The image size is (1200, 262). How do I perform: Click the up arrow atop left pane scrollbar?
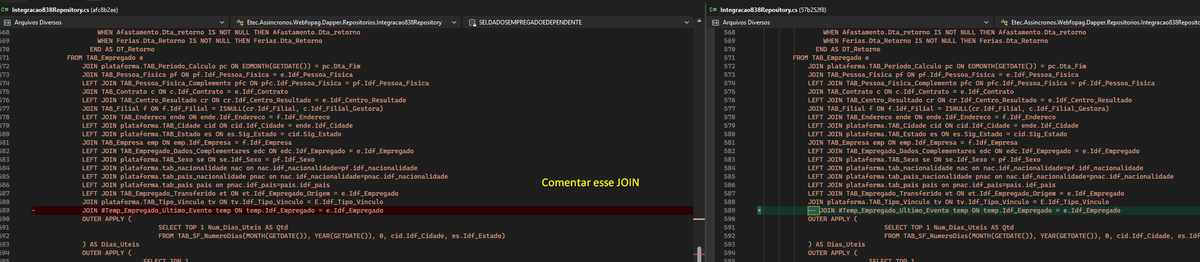click(x=699, y=20)
